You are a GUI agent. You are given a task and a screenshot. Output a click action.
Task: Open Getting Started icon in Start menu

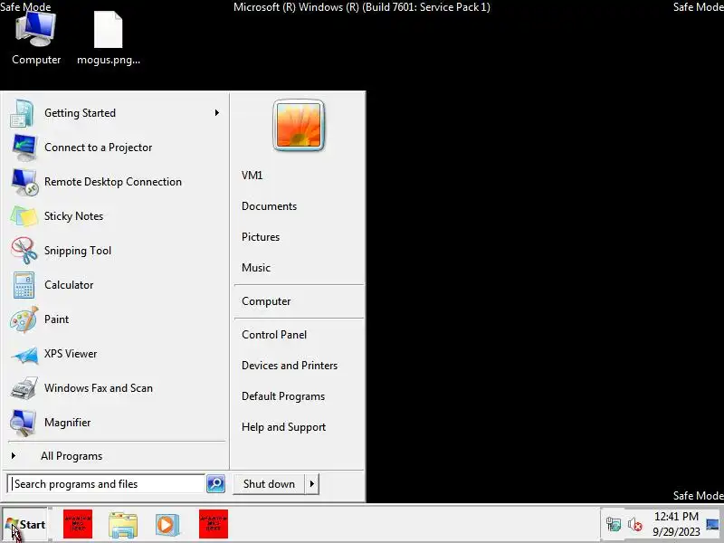point(23,113)
